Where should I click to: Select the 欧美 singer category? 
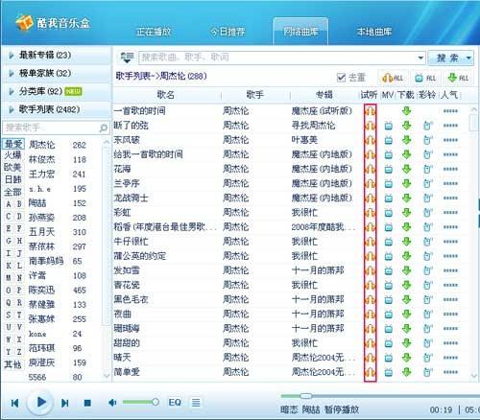(x=12, y=167)
